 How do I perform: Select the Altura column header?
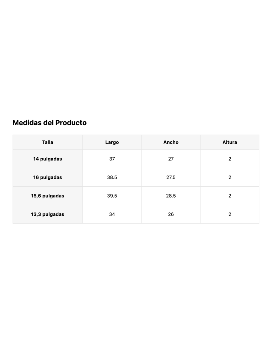click(x=230, y=142)
